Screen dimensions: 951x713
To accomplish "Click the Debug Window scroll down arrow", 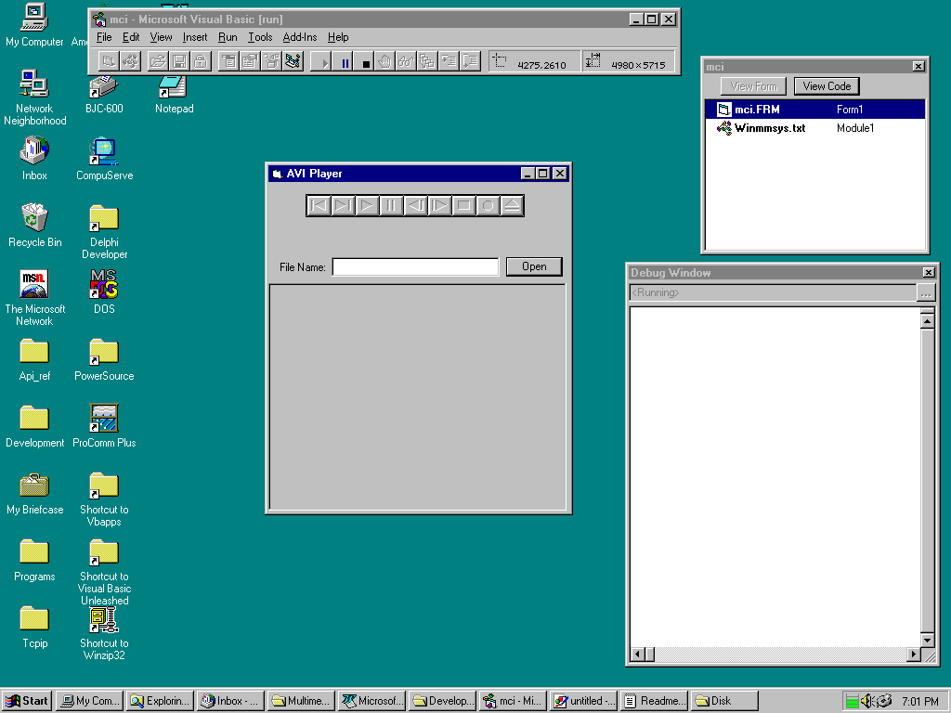I will [927, 640].
